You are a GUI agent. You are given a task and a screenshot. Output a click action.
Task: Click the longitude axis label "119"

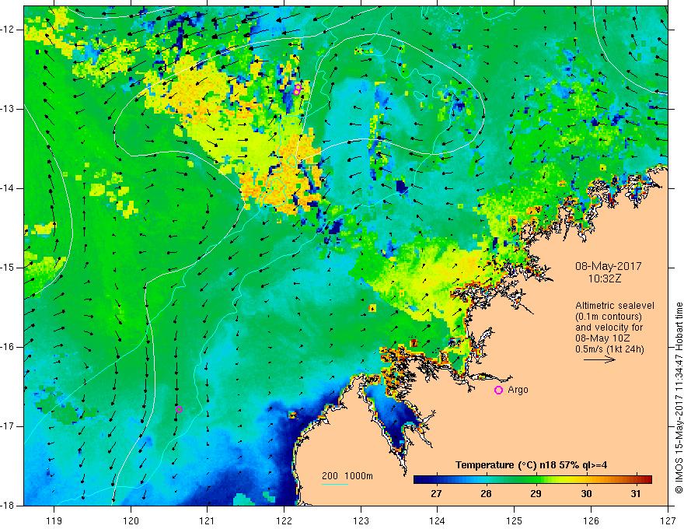54,520
